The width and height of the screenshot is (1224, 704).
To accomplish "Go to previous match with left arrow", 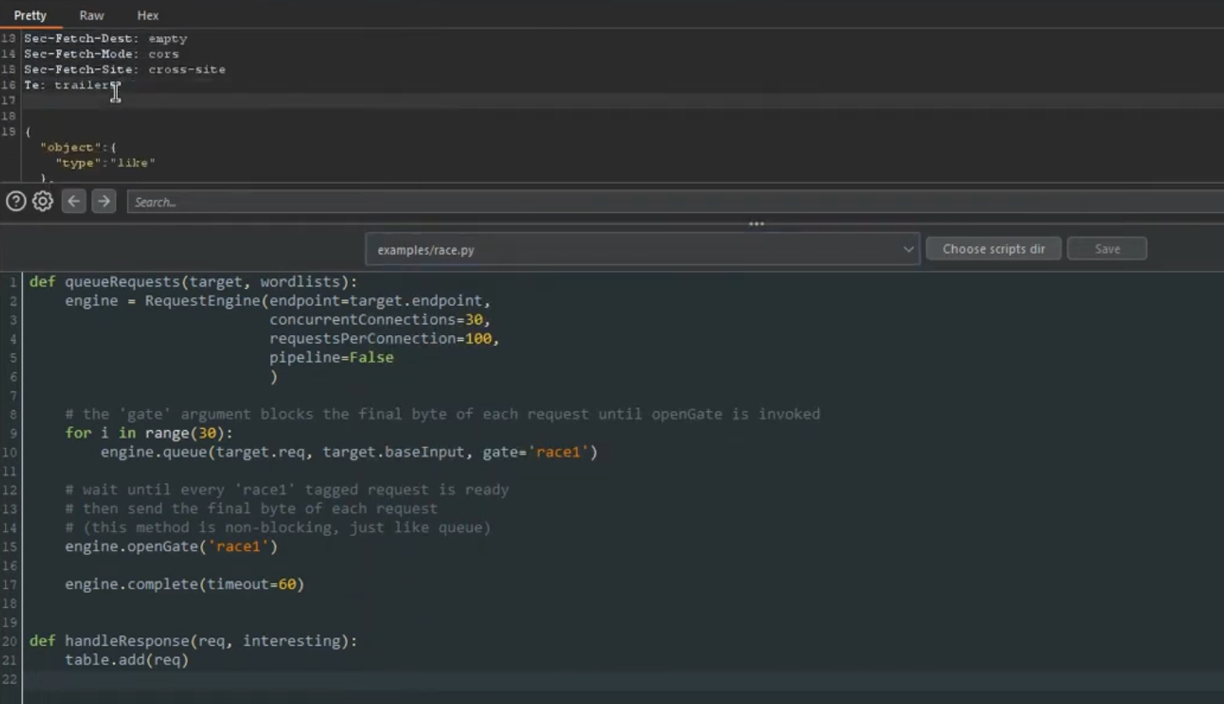I will (x=74, y=201).
